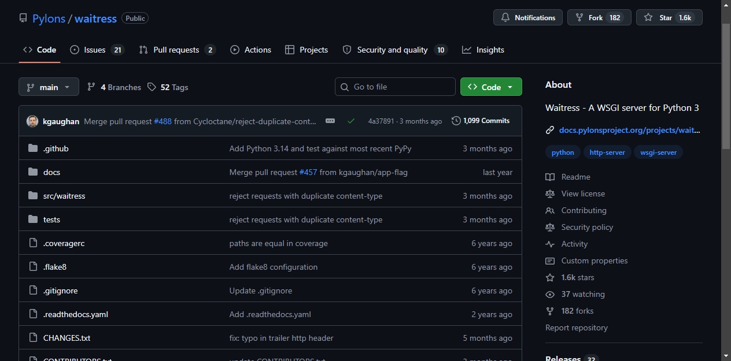
Task: Click the people icon beside Contributing
Action: coord(550,210)
